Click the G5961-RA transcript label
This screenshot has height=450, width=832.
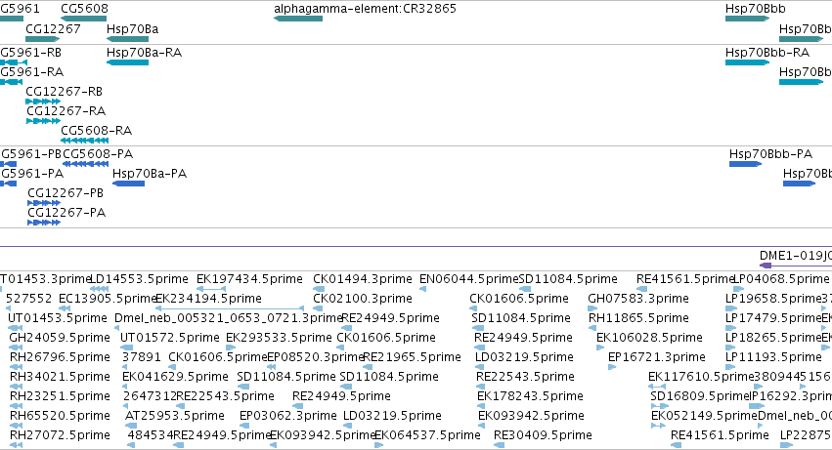point(32,72)
